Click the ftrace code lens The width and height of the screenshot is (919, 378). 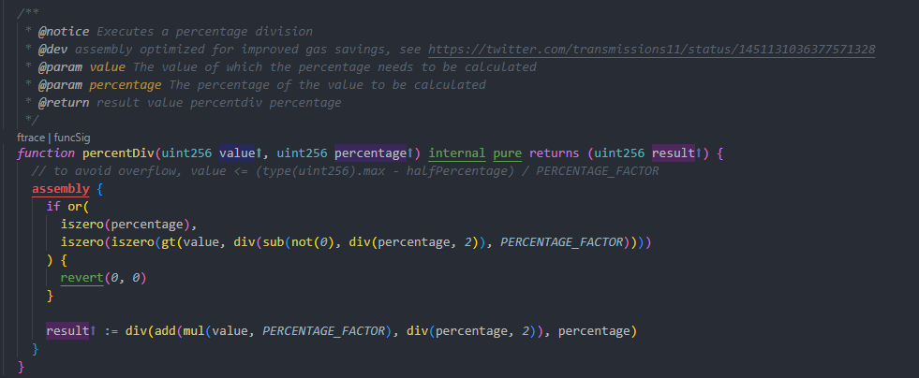pyautogui.click(x=31, y=136)
